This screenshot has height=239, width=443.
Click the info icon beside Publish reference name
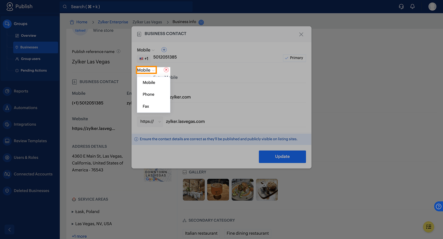tap(118, 51)
